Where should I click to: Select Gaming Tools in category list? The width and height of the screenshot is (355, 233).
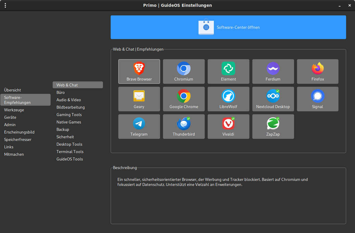coord(69,115)
